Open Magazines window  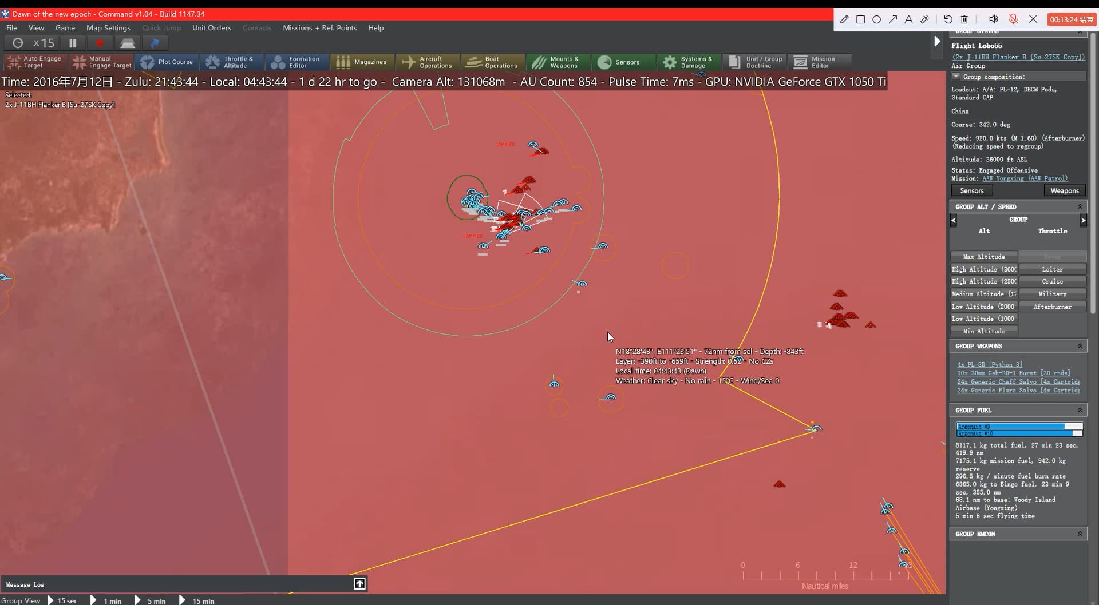[x=362, y=62]
